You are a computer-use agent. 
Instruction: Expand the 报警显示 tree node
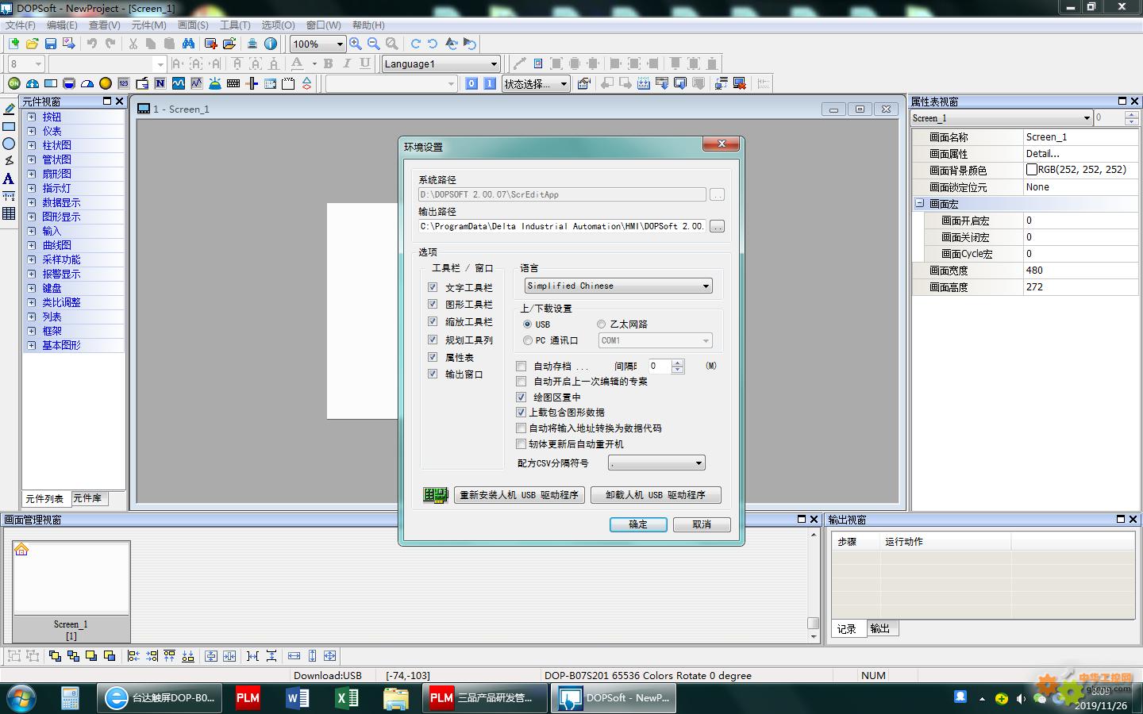[32, 274]
